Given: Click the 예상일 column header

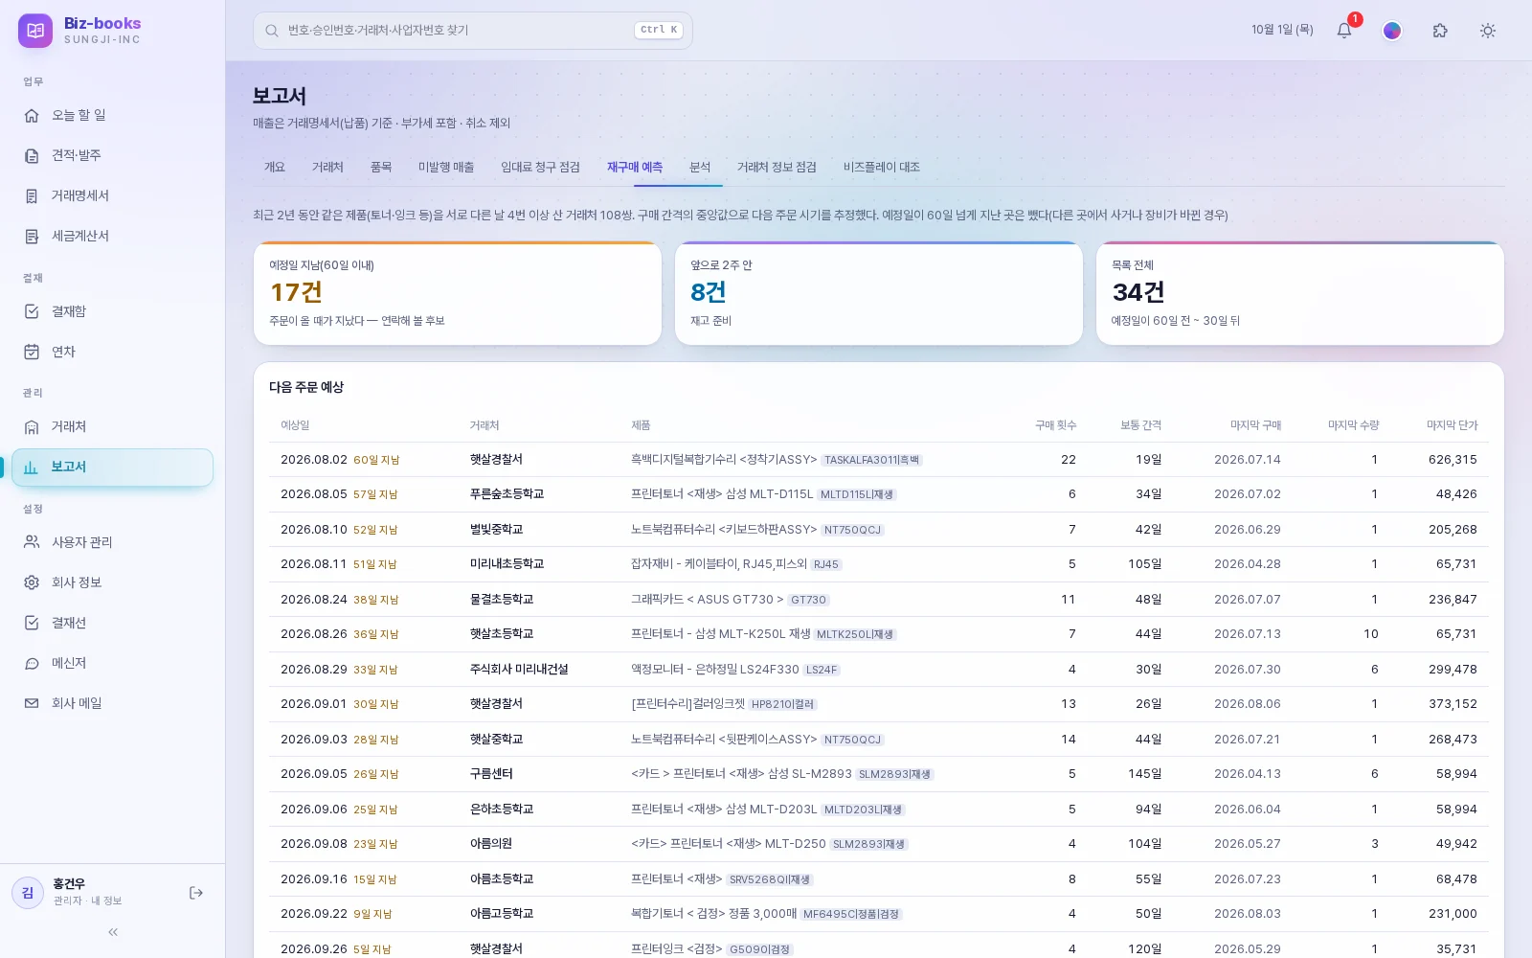Looking at the screenshot, I should pos(295,425).
